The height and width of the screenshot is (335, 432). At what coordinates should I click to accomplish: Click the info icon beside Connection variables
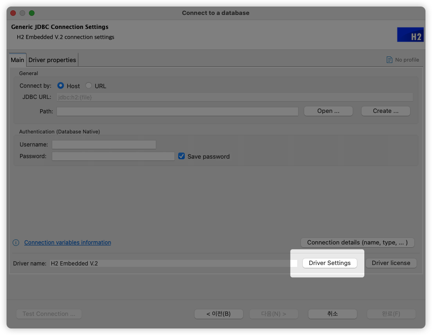click(x=16, y=243)
